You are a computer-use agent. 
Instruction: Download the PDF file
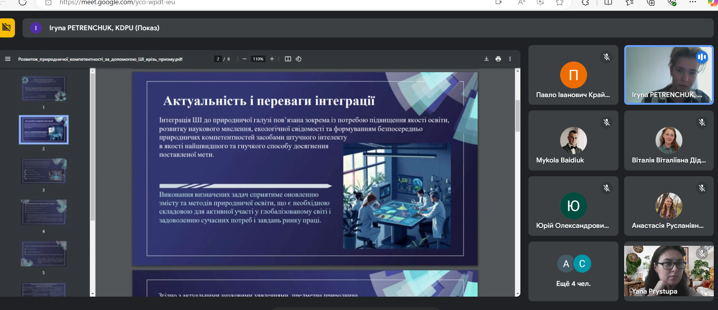click(x=486, y=59)
